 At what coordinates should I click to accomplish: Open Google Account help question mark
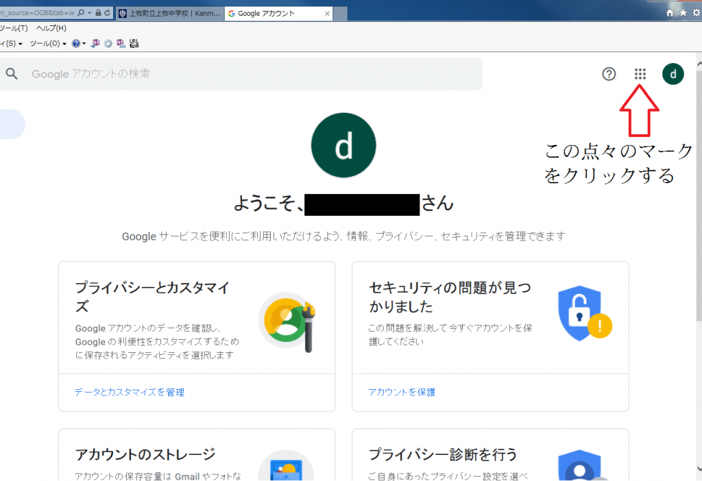pos(609,74)
